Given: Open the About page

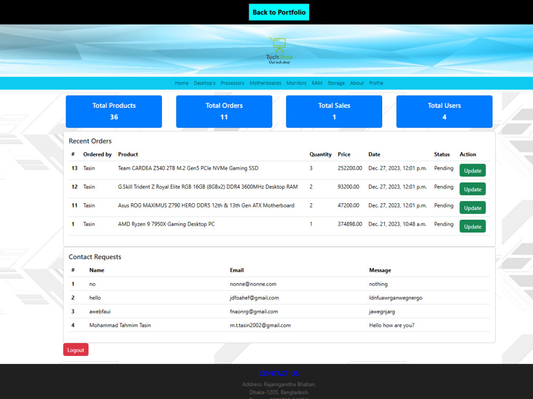Looking at the screenshot, I should point(357,83).
